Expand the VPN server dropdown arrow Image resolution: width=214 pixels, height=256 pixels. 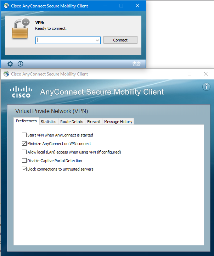tap(97, 40)
